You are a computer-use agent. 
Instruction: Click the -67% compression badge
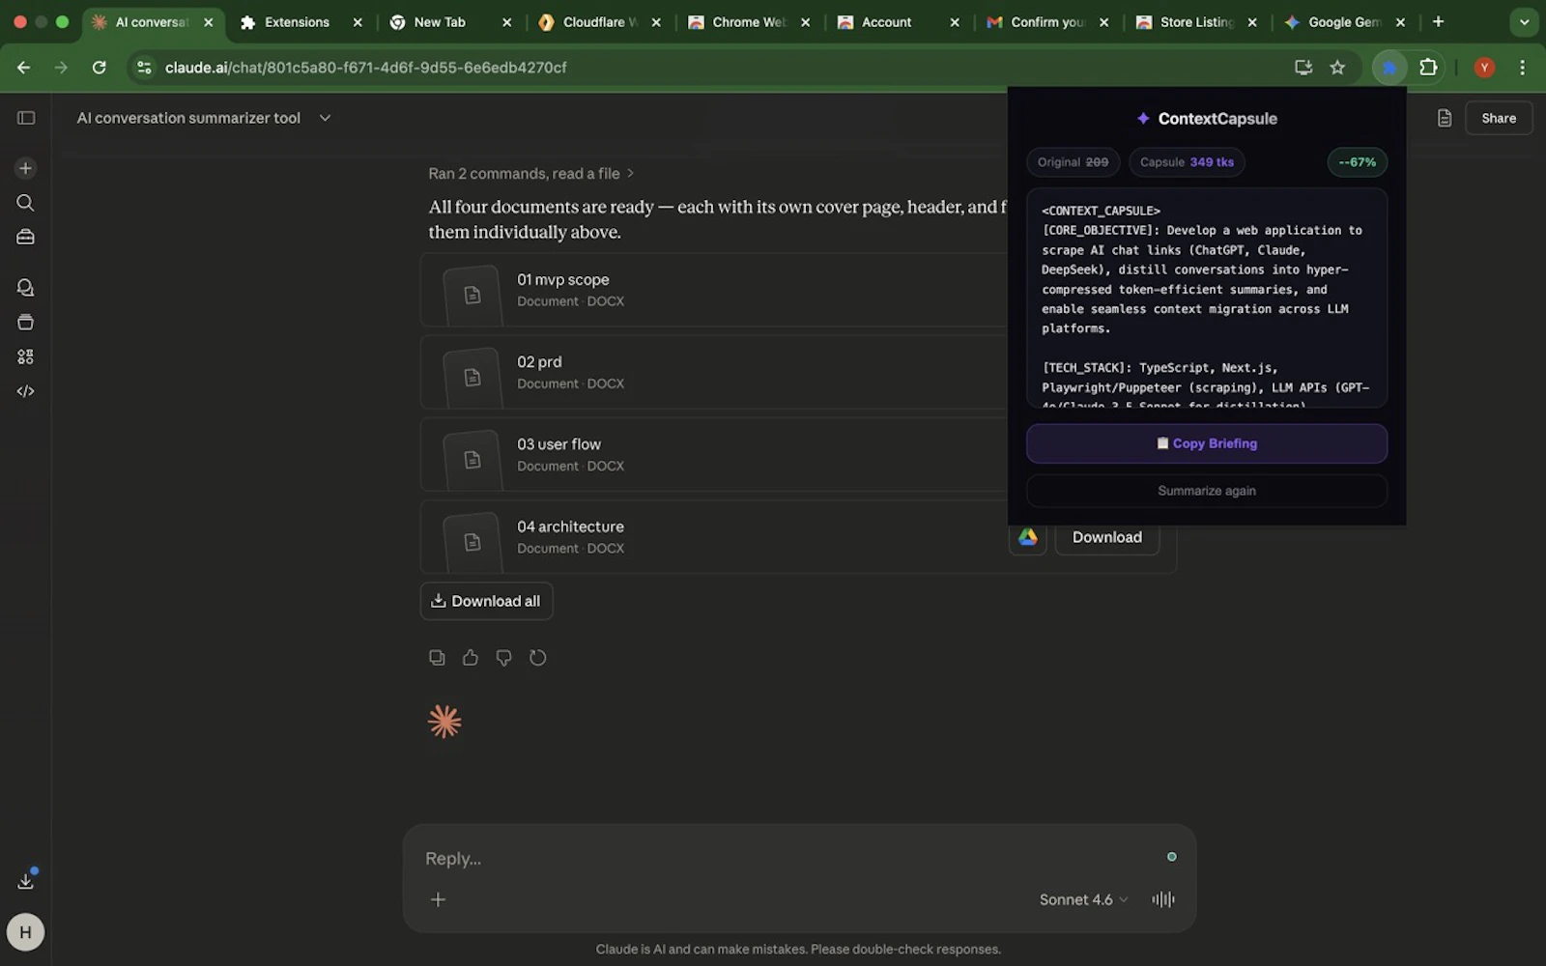click(1357, 162)
